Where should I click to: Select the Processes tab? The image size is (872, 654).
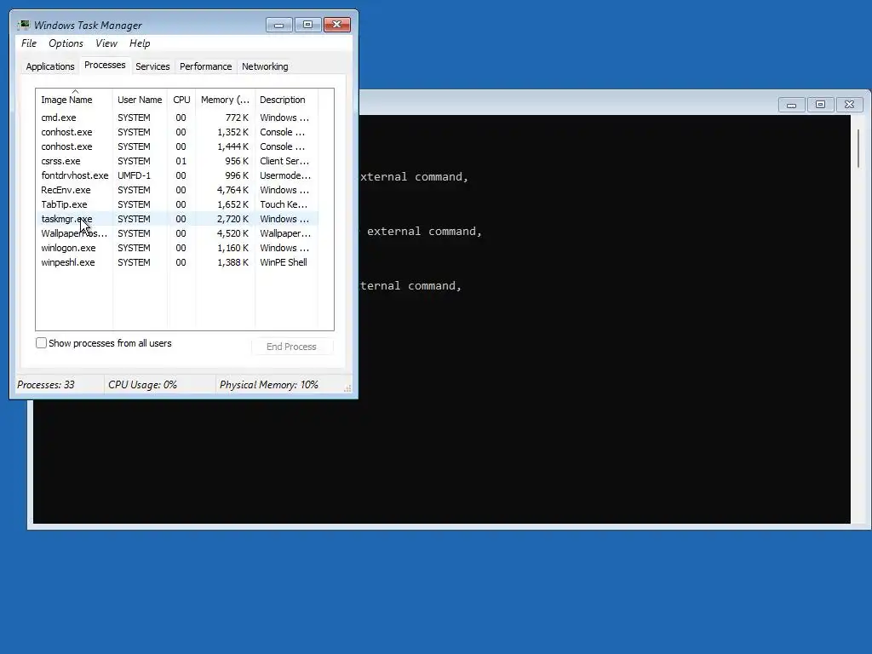105,65
